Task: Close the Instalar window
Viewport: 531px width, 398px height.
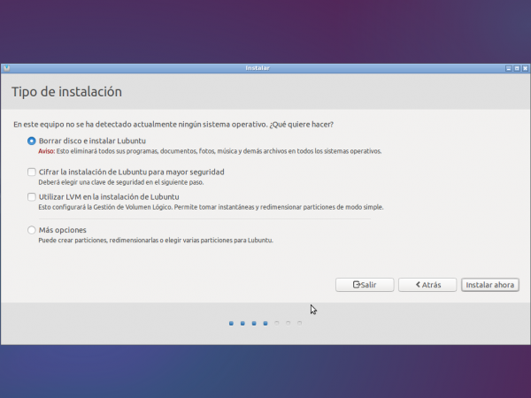Action: [525, 68]
